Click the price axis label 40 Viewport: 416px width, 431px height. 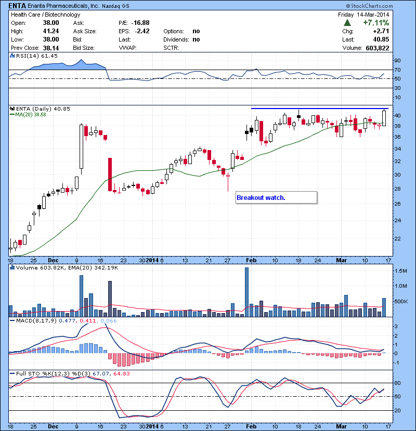398,115
